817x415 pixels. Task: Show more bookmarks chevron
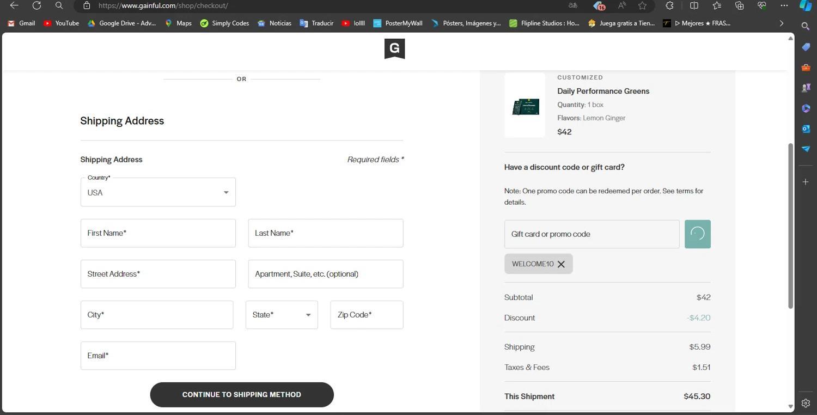(x=782, y=23)
